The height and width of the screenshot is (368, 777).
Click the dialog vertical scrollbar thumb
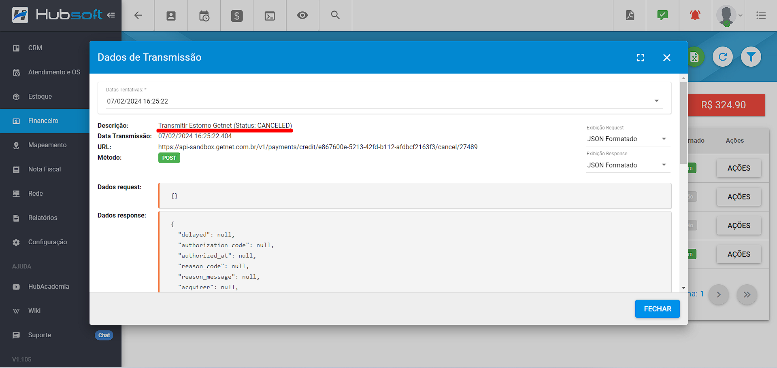coord(683,122)
